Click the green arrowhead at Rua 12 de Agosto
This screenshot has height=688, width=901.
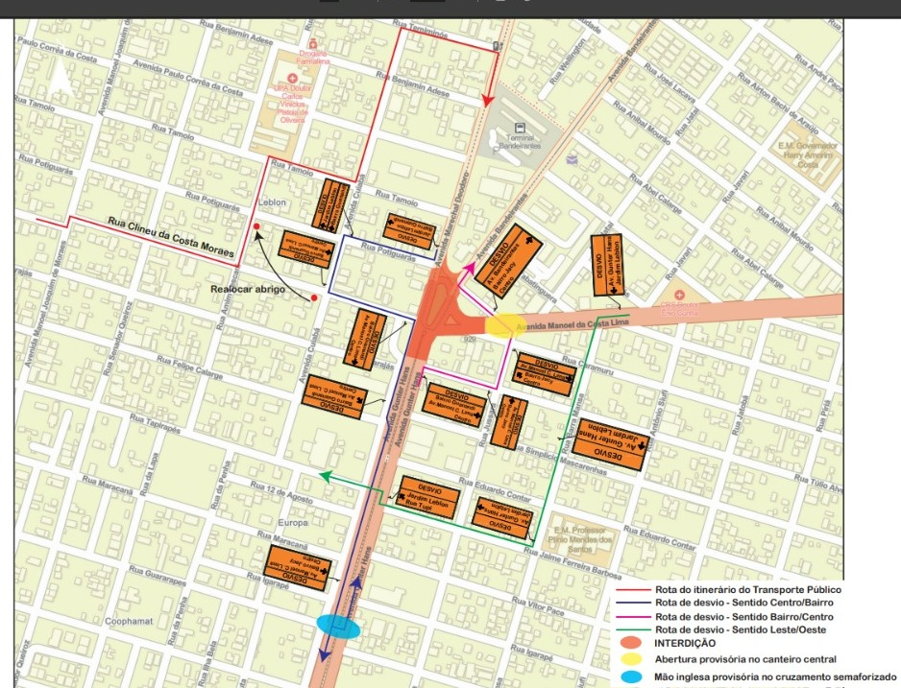point(326,476)
